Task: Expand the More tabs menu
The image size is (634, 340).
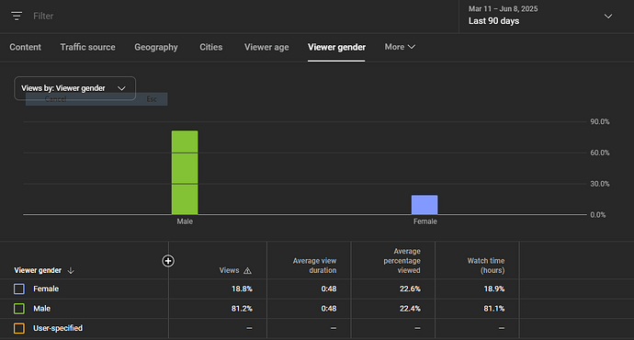Action: (400, 47)
